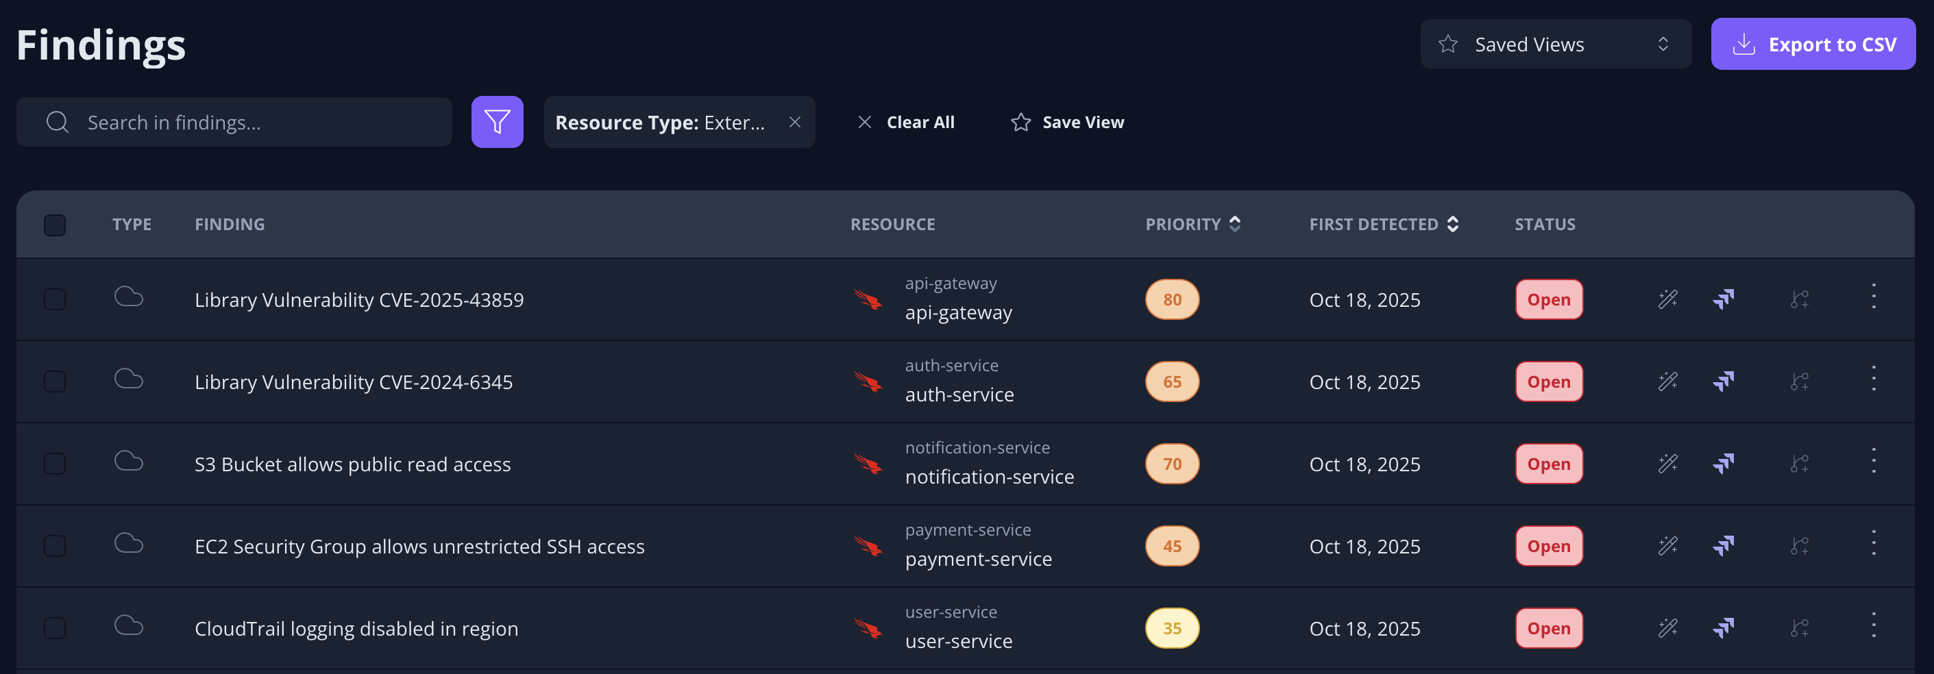Click the falcon source icon beside api-gateway

[868, 299]
